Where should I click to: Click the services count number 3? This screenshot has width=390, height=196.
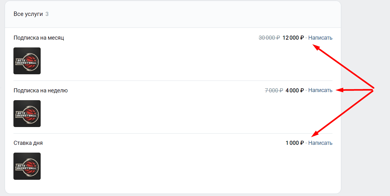[x=47, y=14]
